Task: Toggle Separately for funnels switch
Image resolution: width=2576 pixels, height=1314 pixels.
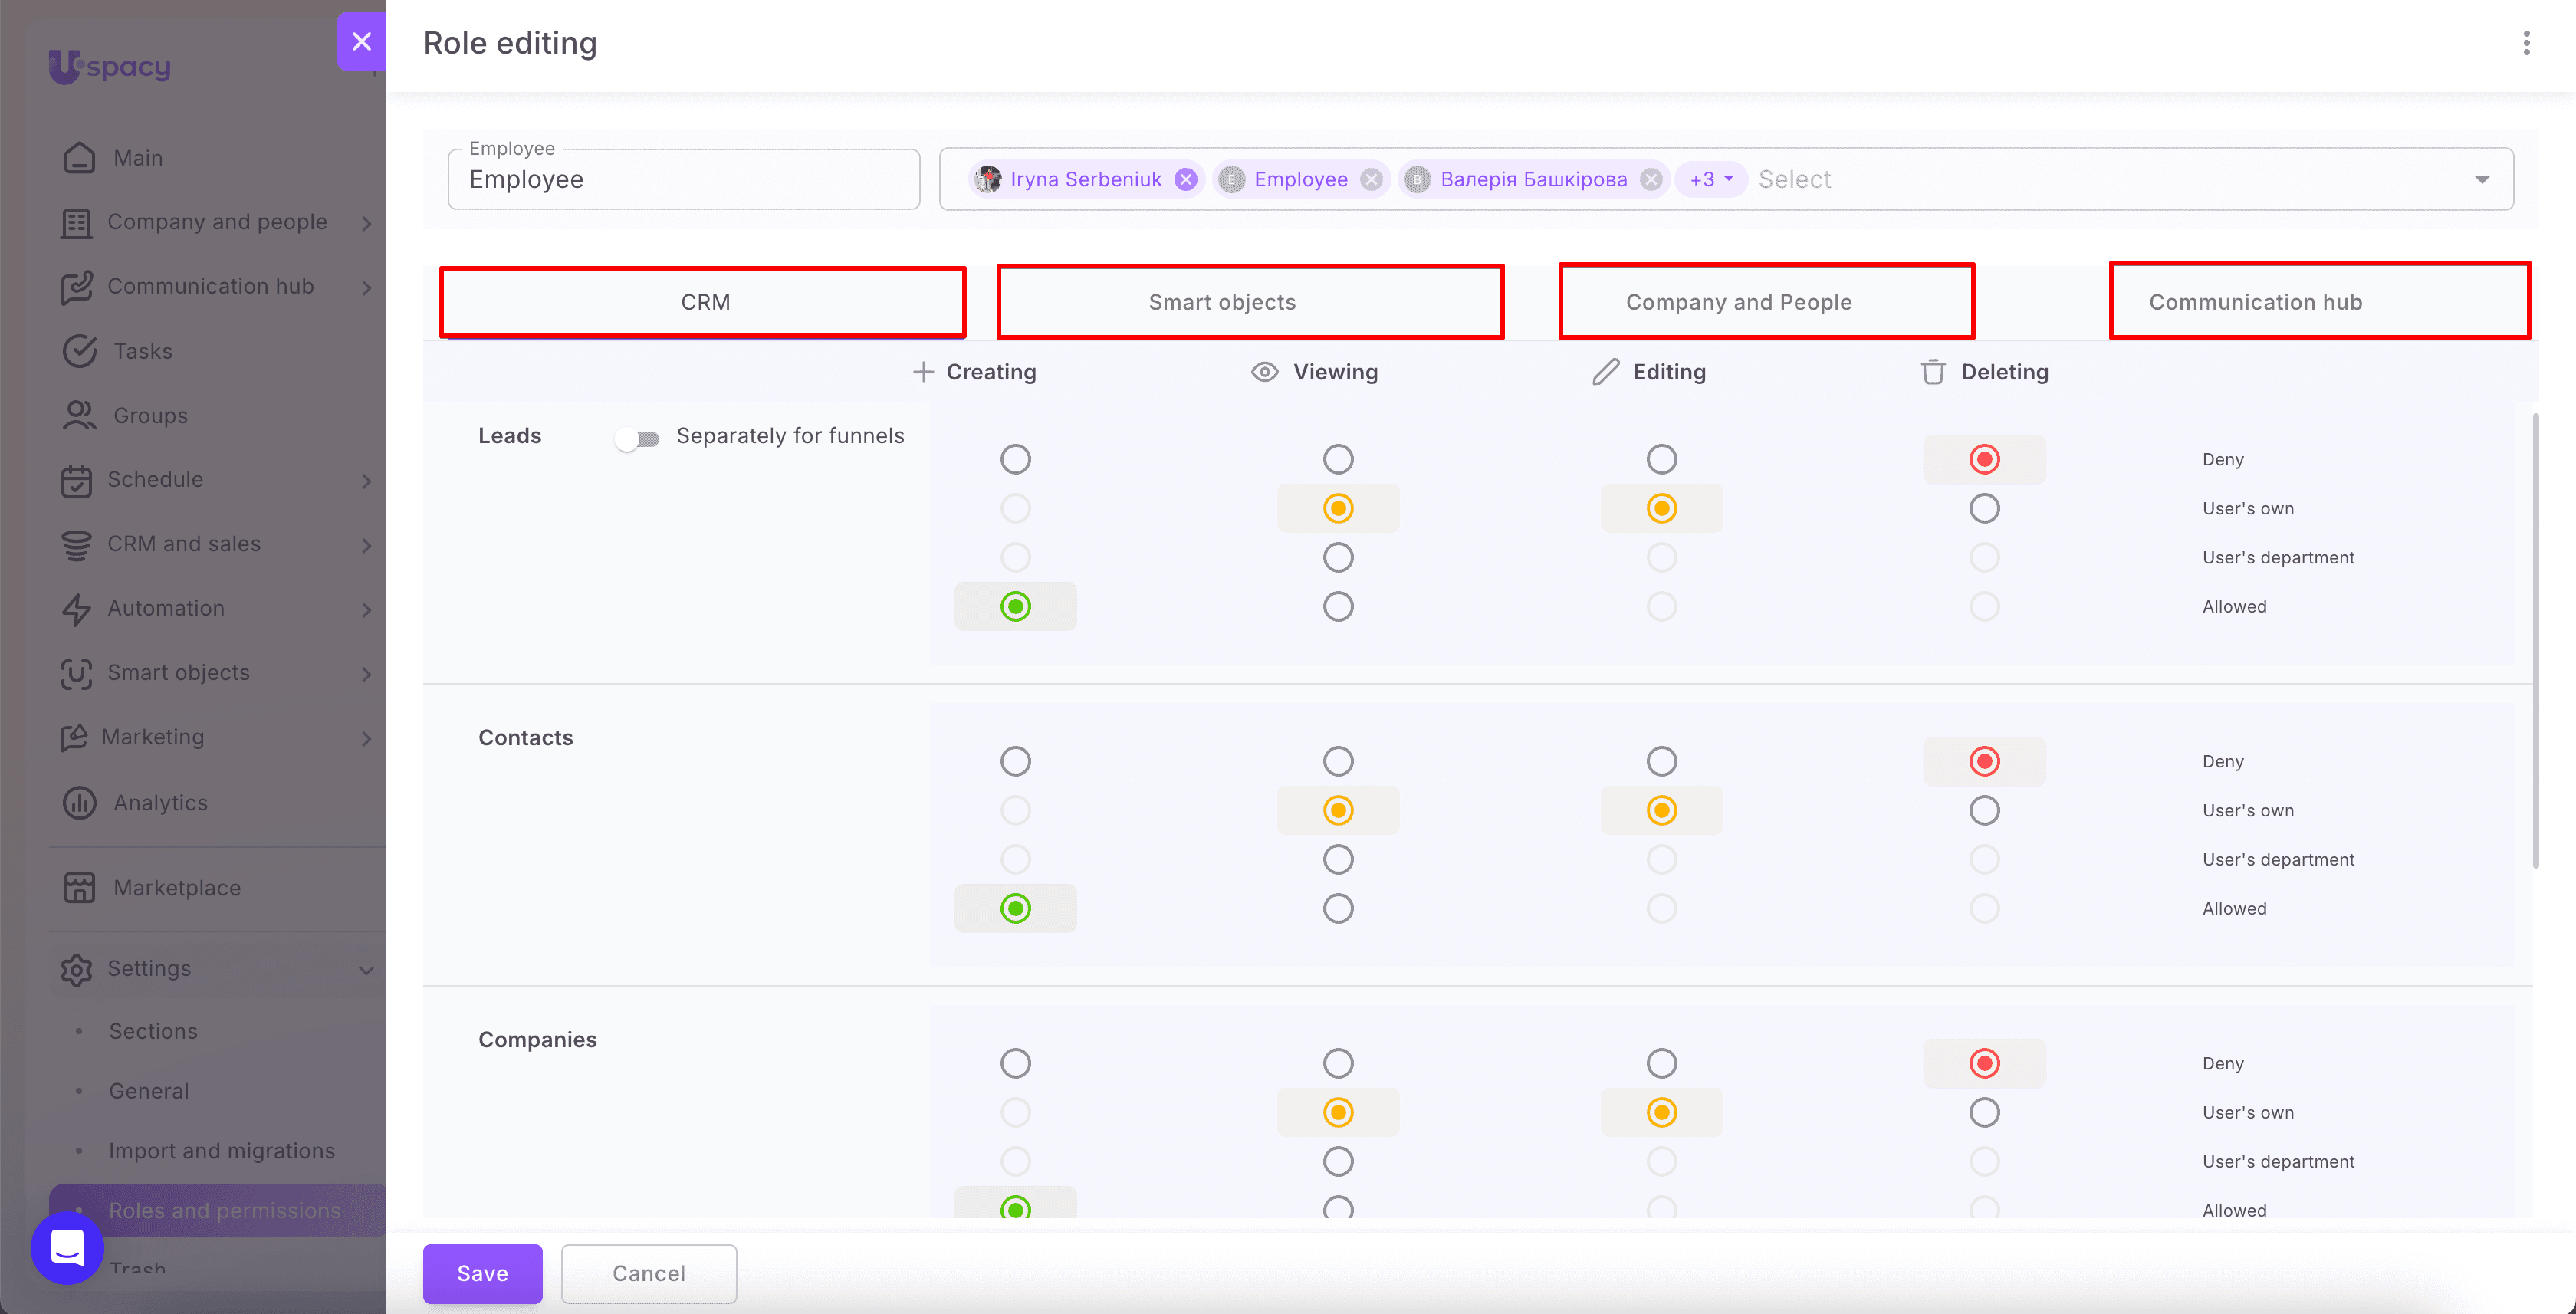Action: pos(637,438)
